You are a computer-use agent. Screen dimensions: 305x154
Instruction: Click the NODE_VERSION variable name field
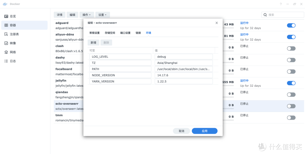(120, 75)
